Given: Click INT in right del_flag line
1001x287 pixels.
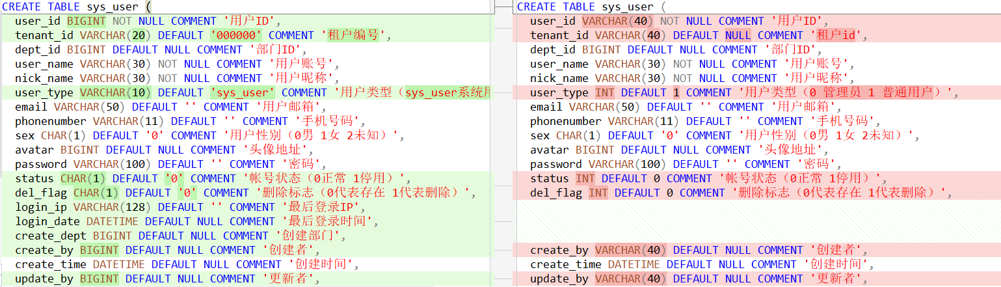Looking at the screenshot, I should 598,193.
